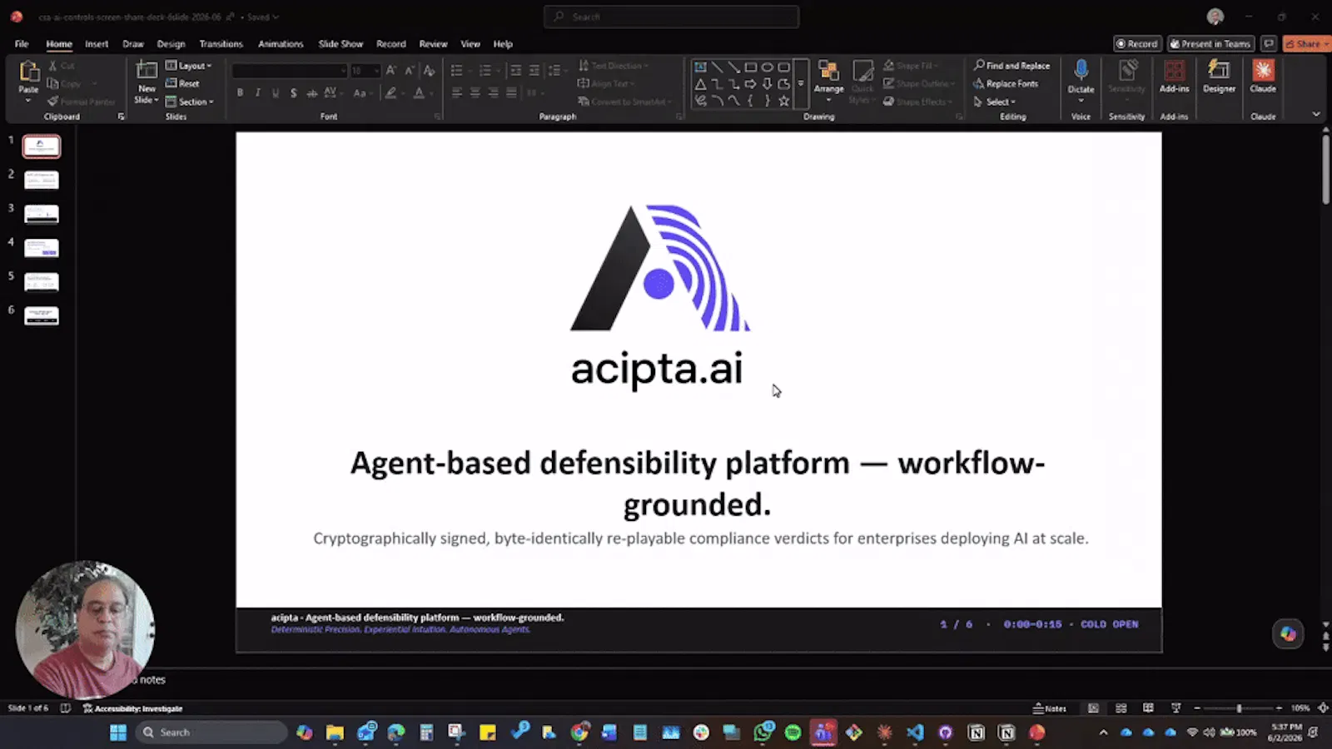Switch to the Insert tab
Image resolution: width=1332 pixels, height=749 pixels.
(97, 44)
